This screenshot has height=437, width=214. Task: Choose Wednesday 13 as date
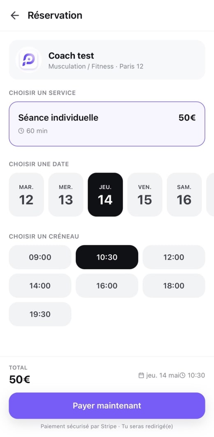click(66, 195)
